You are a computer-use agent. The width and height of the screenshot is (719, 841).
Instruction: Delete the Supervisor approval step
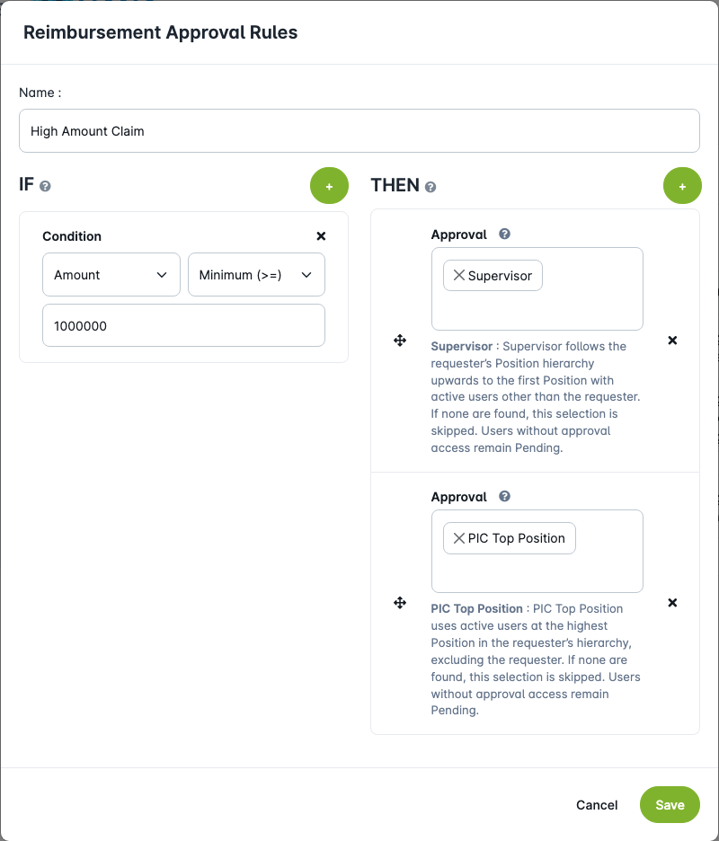(672, 340)
